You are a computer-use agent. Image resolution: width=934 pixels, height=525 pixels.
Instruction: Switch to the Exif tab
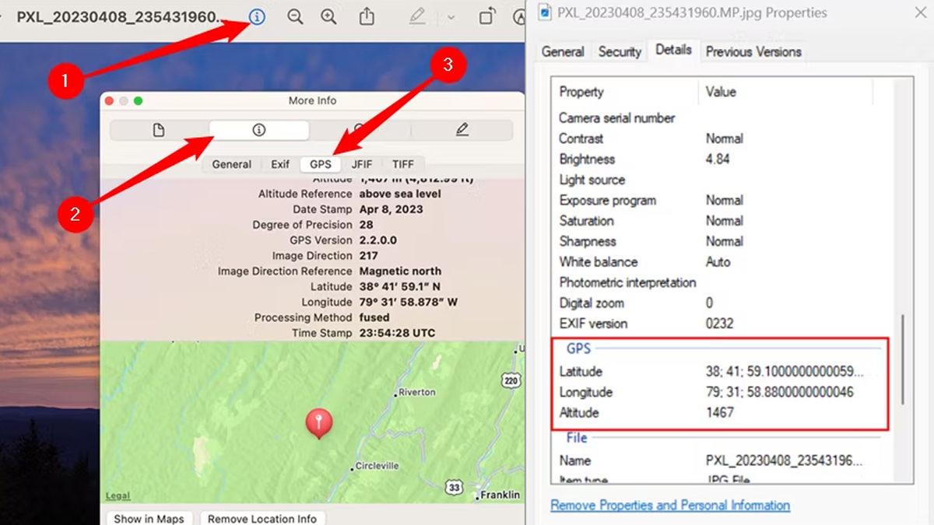(280, 164)
